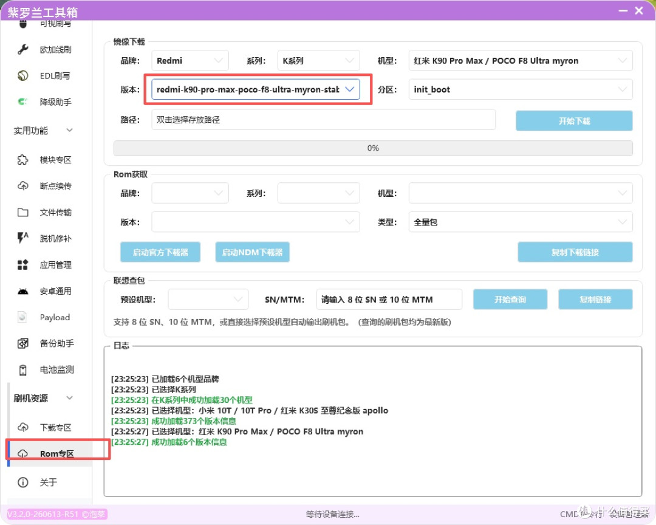Open the 类型 全量包 dropdown
This screenshot has width=656, height=525.
[x=521, y=222]
